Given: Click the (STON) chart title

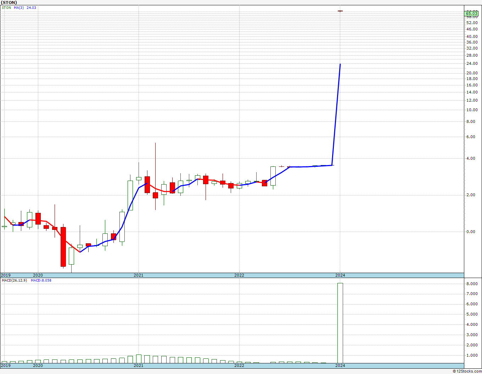Looking at the screenshot, I should click(x=9, y=2).
